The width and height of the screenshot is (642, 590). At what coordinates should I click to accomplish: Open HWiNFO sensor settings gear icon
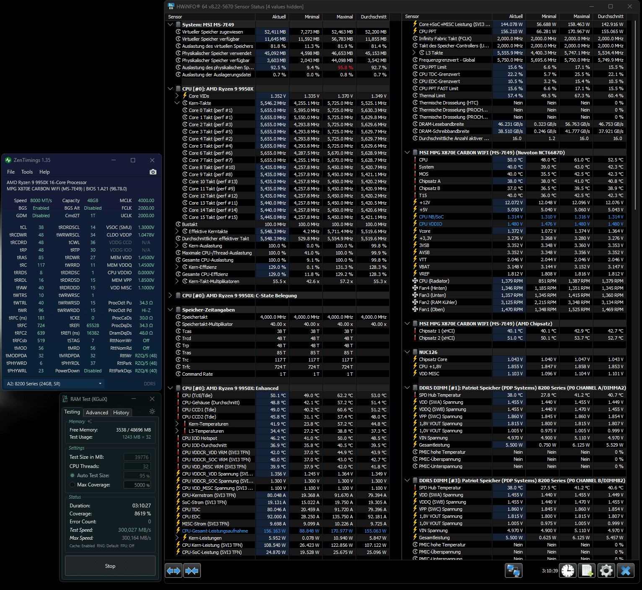pyautogui.click(x=606, y=571)
